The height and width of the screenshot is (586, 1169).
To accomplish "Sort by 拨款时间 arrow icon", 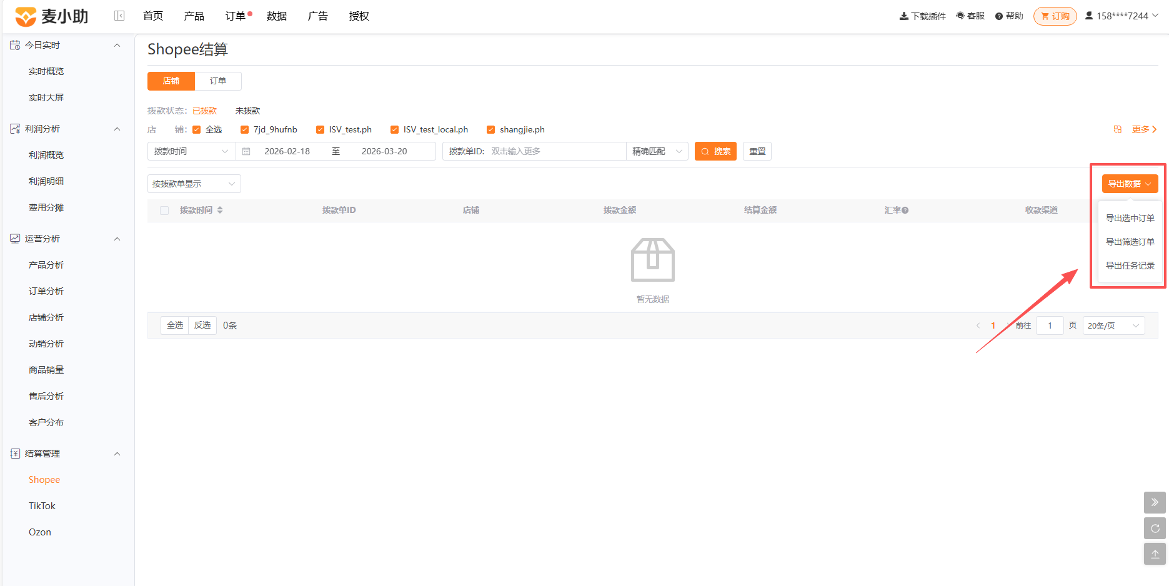I will [x=220, y=210].
